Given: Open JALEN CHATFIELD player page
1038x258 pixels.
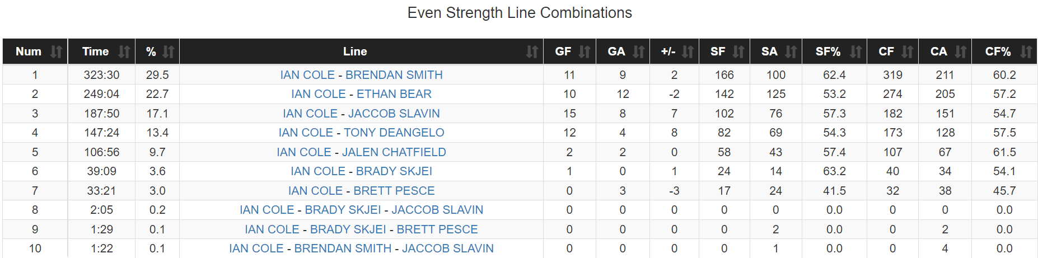Looking at the screenshot, I should (x=394, y=152).
